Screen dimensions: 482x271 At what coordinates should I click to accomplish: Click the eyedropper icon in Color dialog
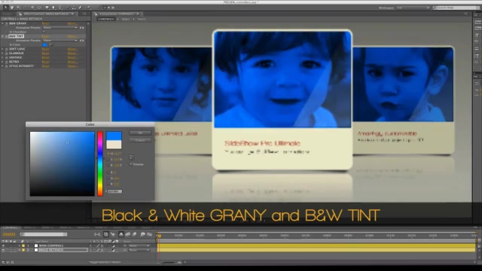pyautogui.click(x=132, y=157)
